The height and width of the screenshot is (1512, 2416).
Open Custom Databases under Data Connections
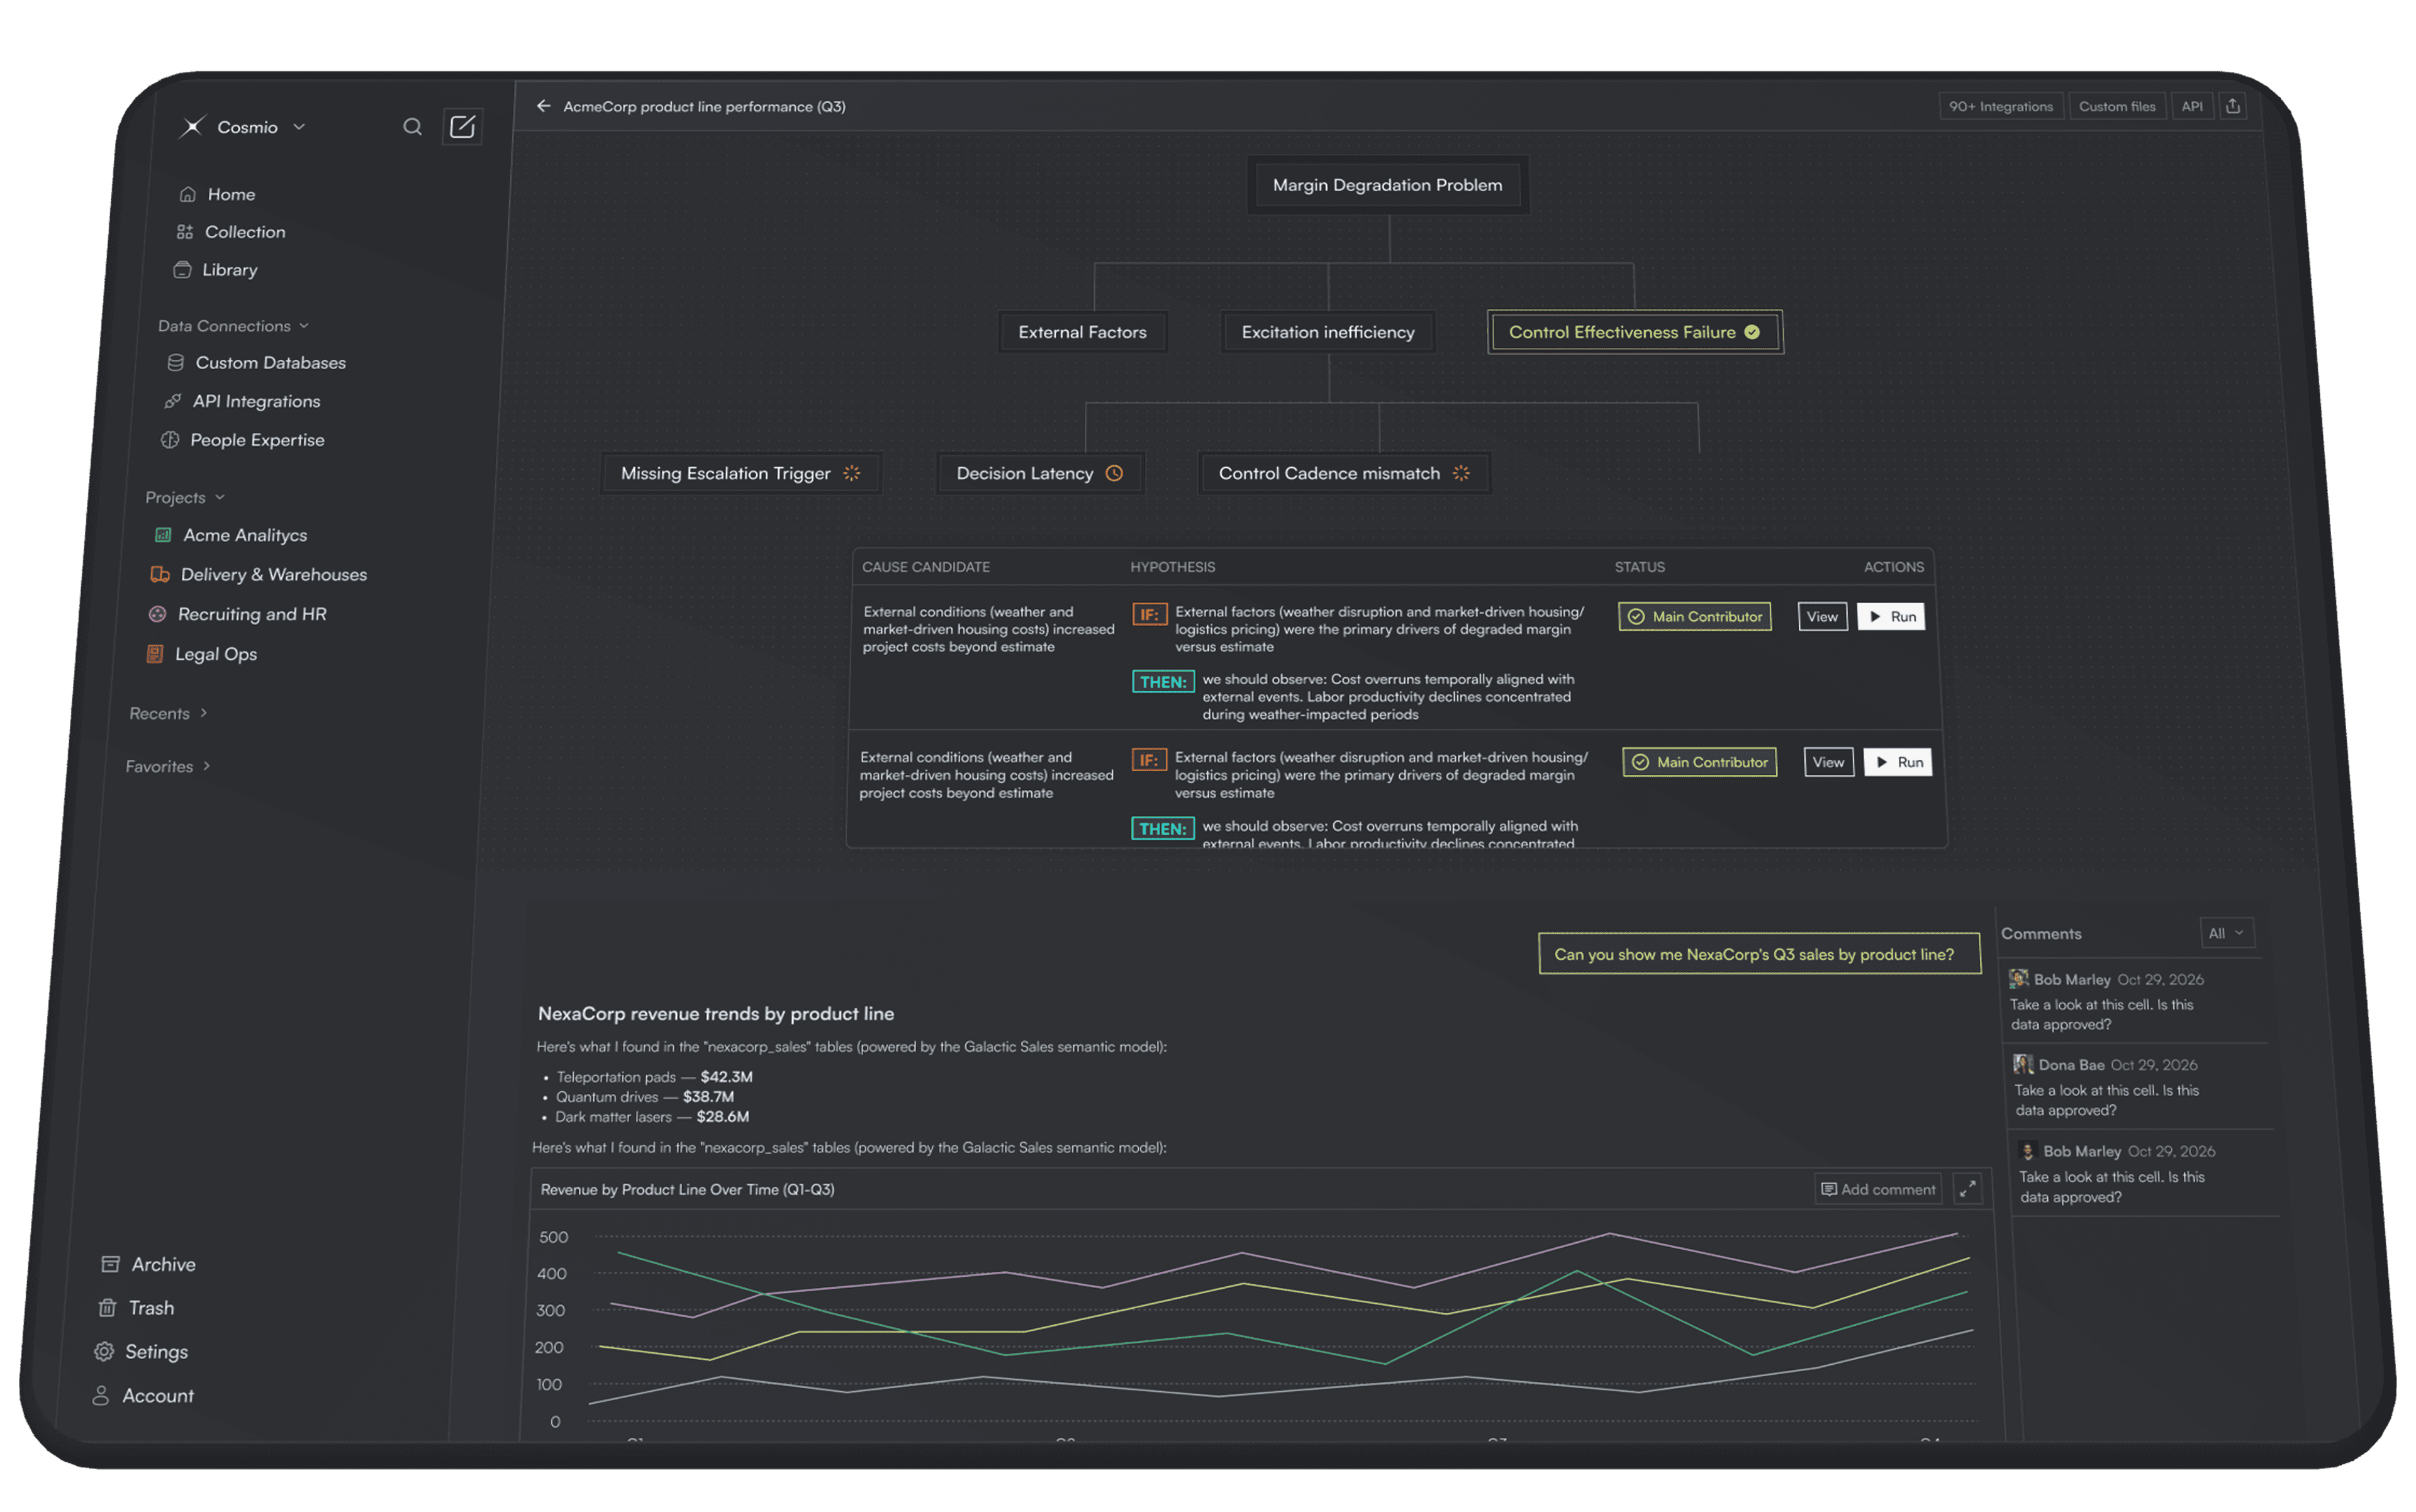point(270,362)
